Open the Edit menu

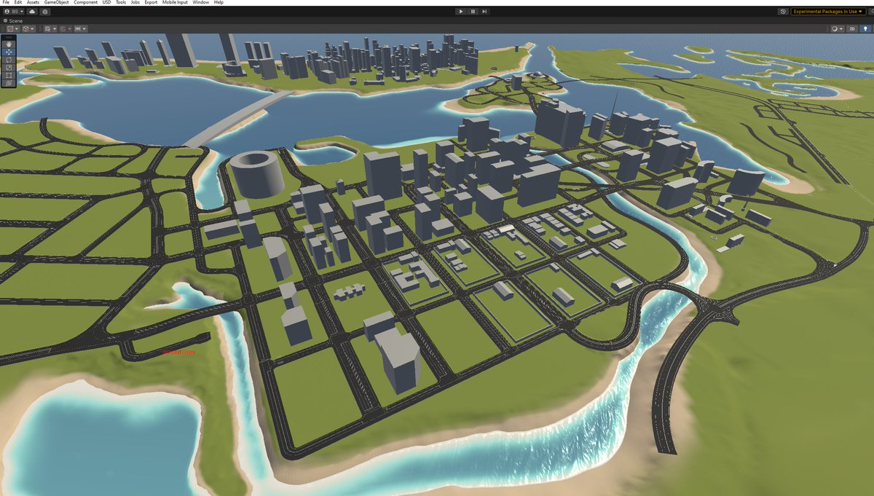pos(17,3)
